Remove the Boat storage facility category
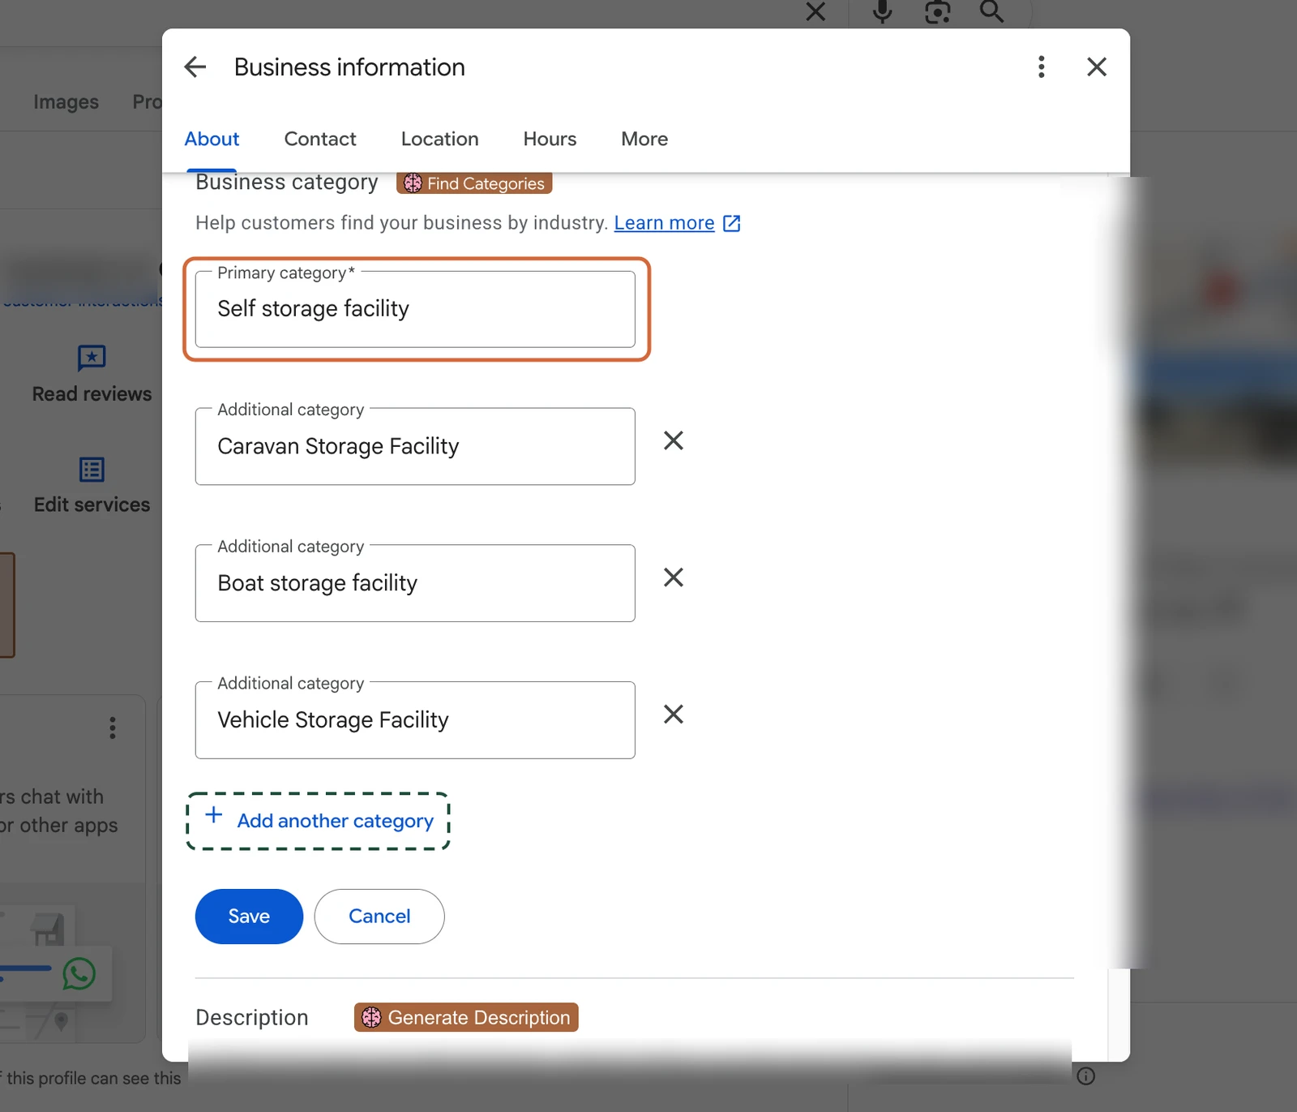Screen dimensions: 1297x1112 tap(674, 577)
